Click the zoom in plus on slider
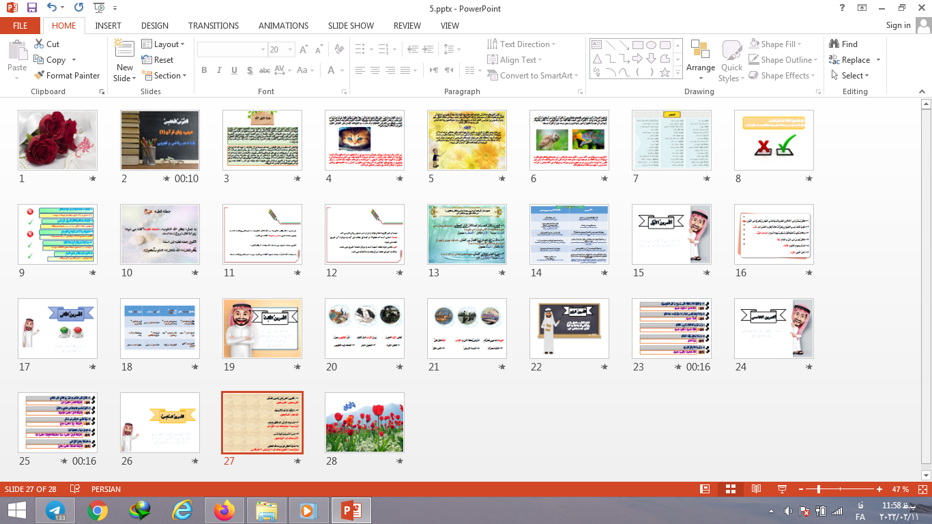Image resolution: width=932 pixels, height=524 pixels. point(879,489)
